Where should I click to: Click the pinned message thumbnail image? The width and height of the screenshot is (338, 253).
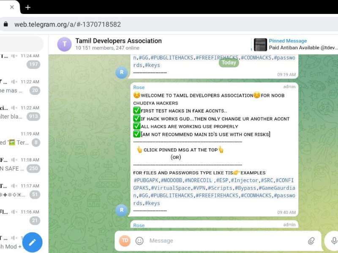pyautogui.click(x=260, y=45)
